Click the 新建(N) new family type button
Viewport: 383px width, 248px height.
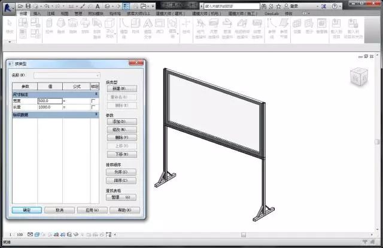click(x=122, y=88)
